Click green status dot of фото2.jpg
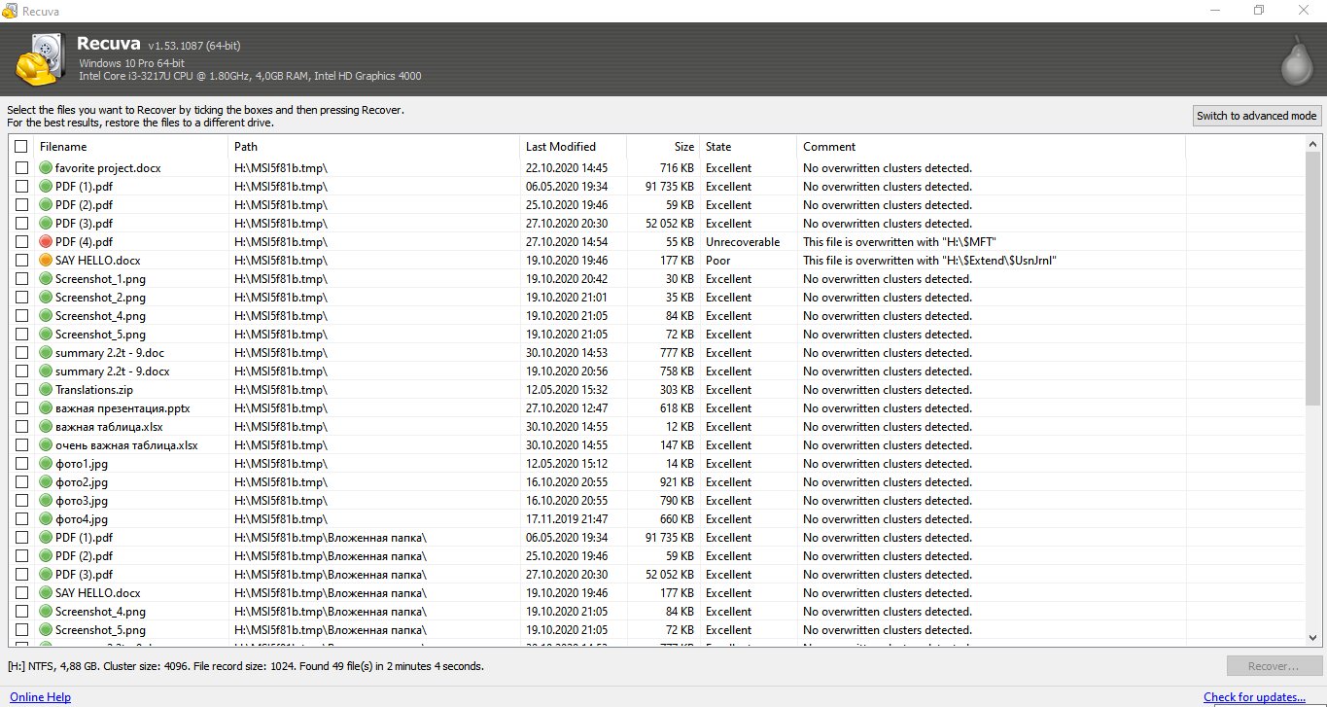This screenshot has height=707, width=1327. pos(45,482)
